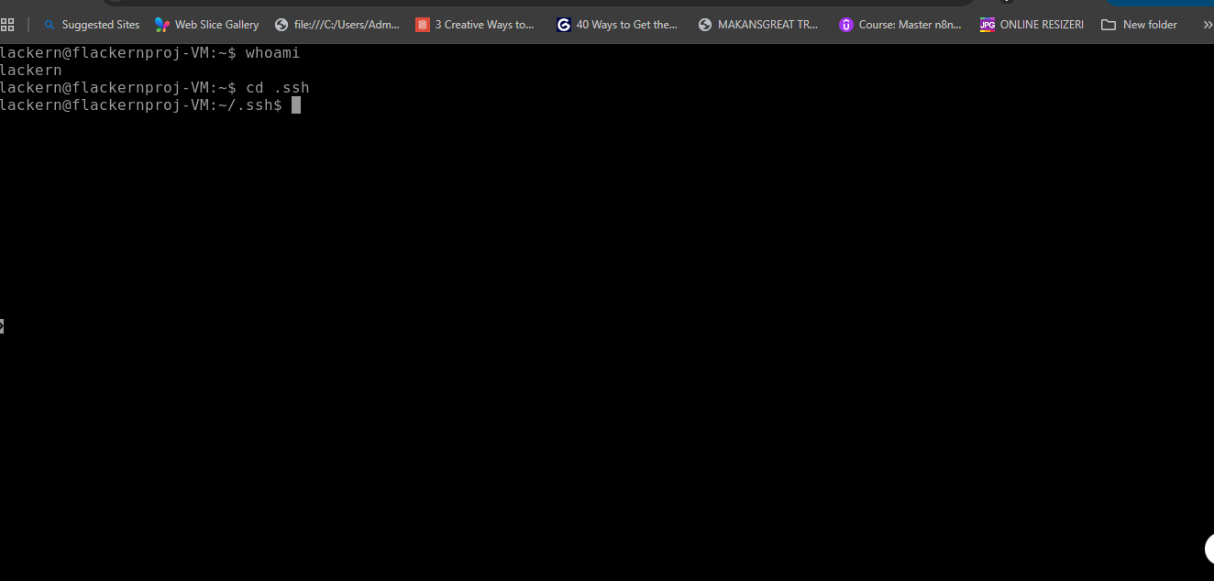Click the purple icon of Course: Master n8n
The width and height of the screenshot is (1214, 581).
tap(846, 25)
